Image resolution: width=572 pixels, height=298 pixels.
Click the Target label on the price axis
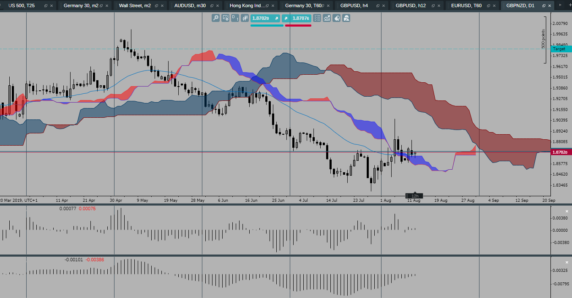[x=559, y=49]
